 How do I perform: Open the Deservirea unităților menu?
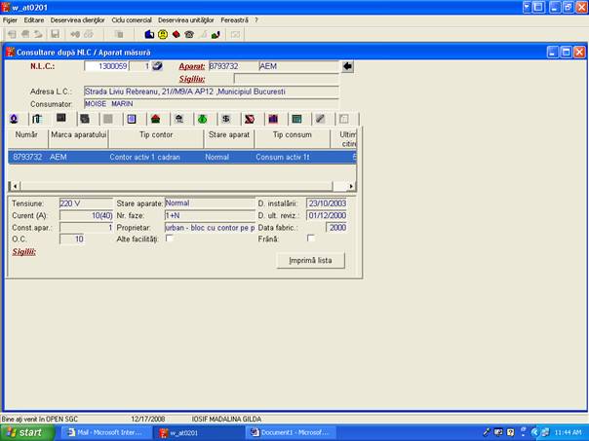[x=186, y=20]
